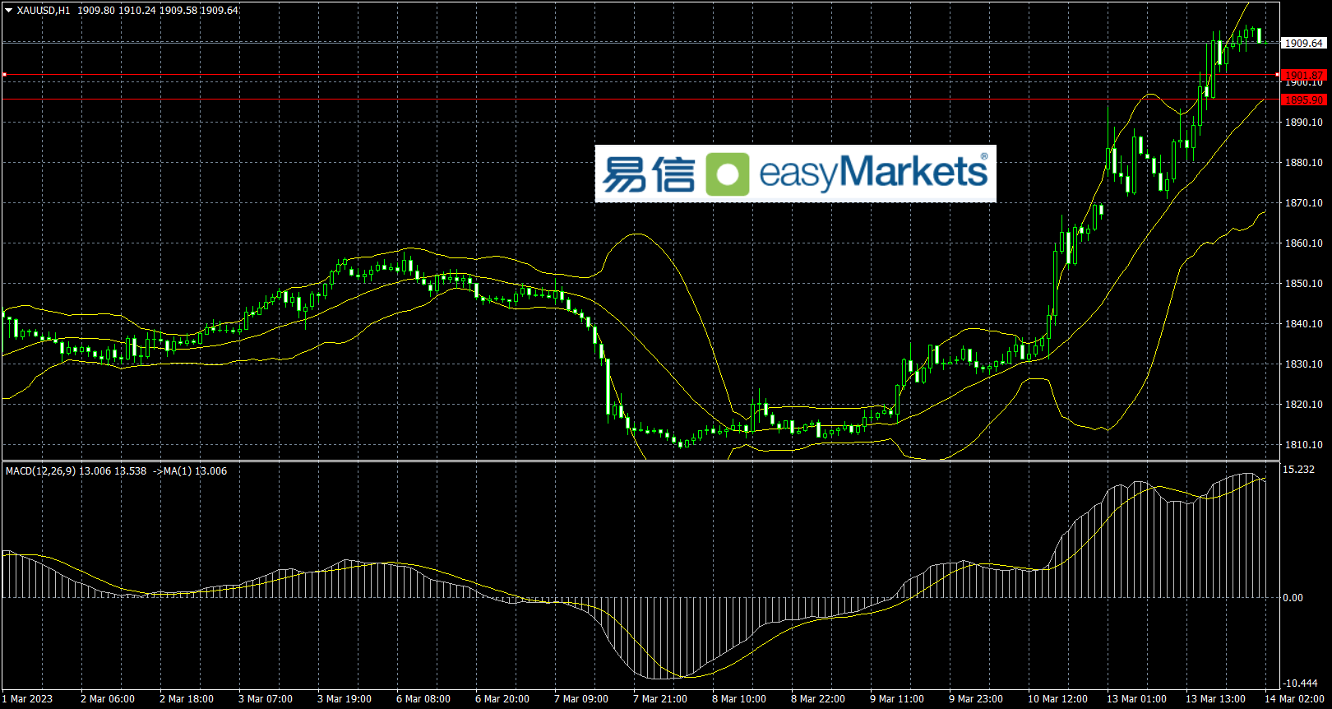
Task: Click the upper red horizontal line at 1901.87
Action: pyautogui.click(x=641, y=75)
